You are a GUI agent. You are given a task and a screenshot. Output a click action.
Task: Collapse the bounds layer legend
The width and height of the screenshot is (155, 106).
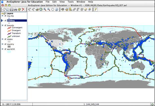point(3,25)
